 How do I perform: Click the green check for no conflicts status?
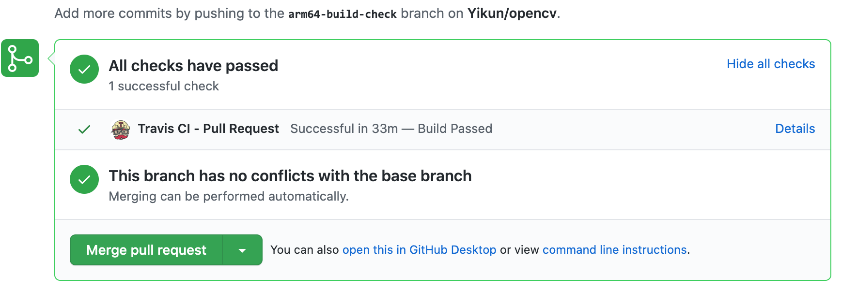(84, 179)
